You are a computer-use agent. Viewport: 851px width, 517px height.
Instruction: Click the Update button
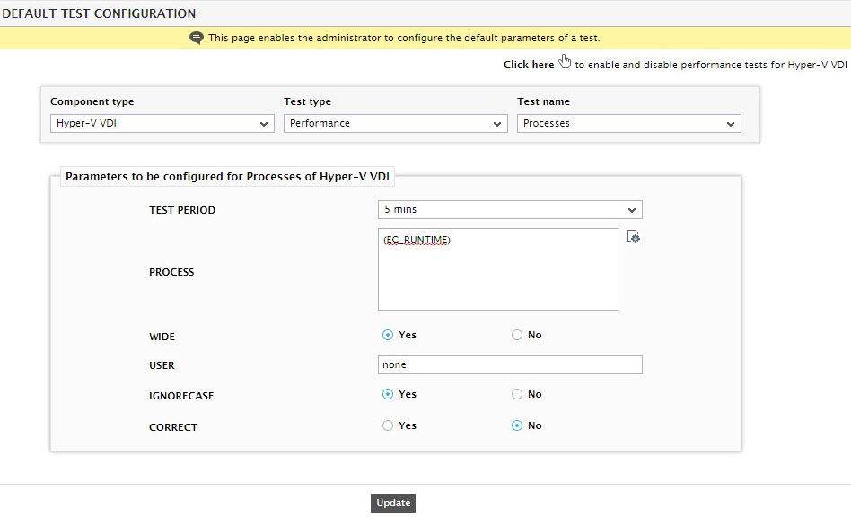[x=393, y=503]
